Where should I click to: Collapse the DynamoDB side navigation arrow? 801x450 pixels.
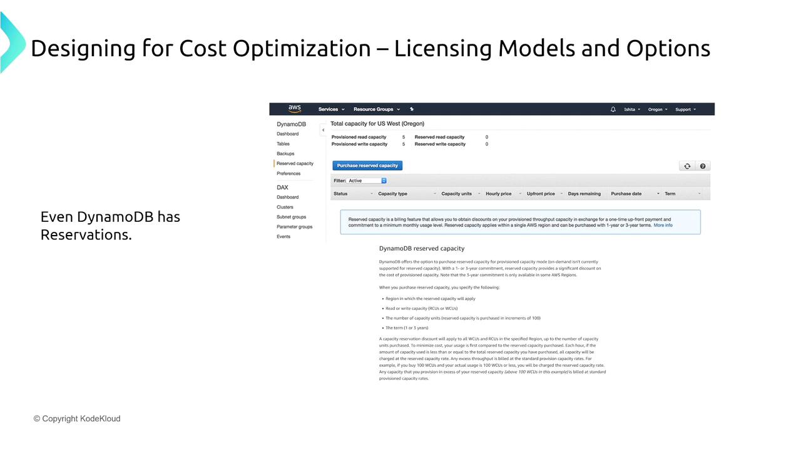323,130
